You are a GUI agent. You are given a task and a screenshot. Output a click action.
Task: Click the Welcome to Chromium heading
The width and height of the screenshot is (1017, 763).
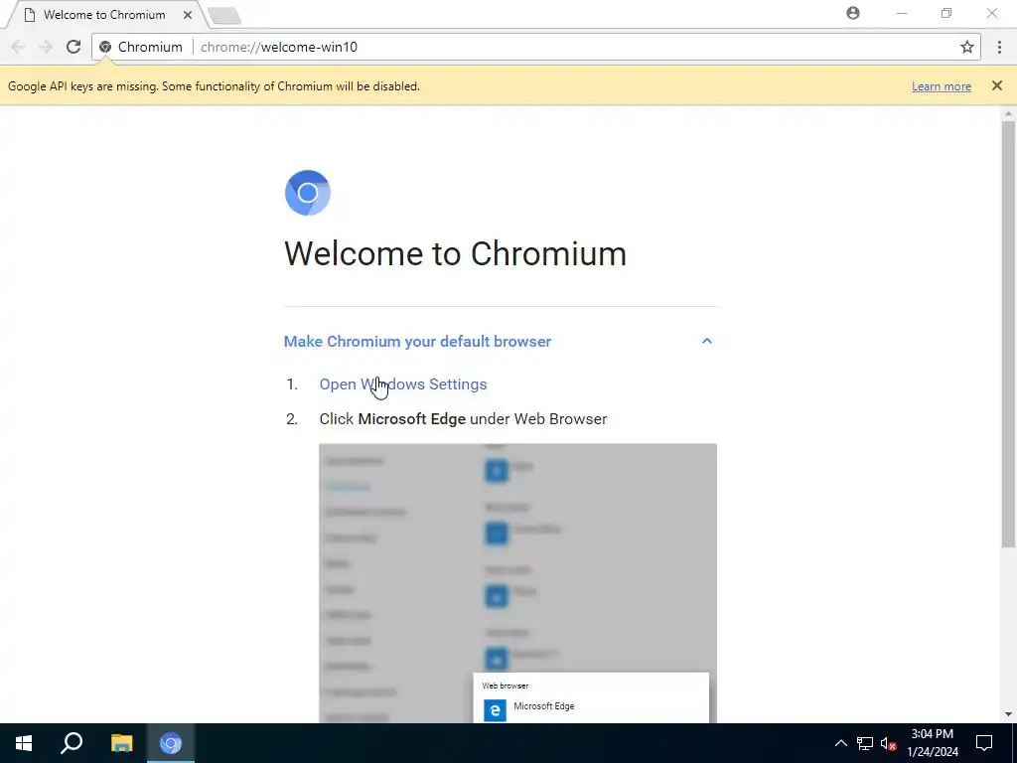[455, 253]
